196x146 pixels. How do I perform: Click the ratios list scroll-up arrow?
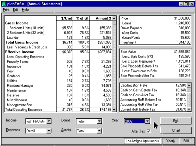[189, 85]
